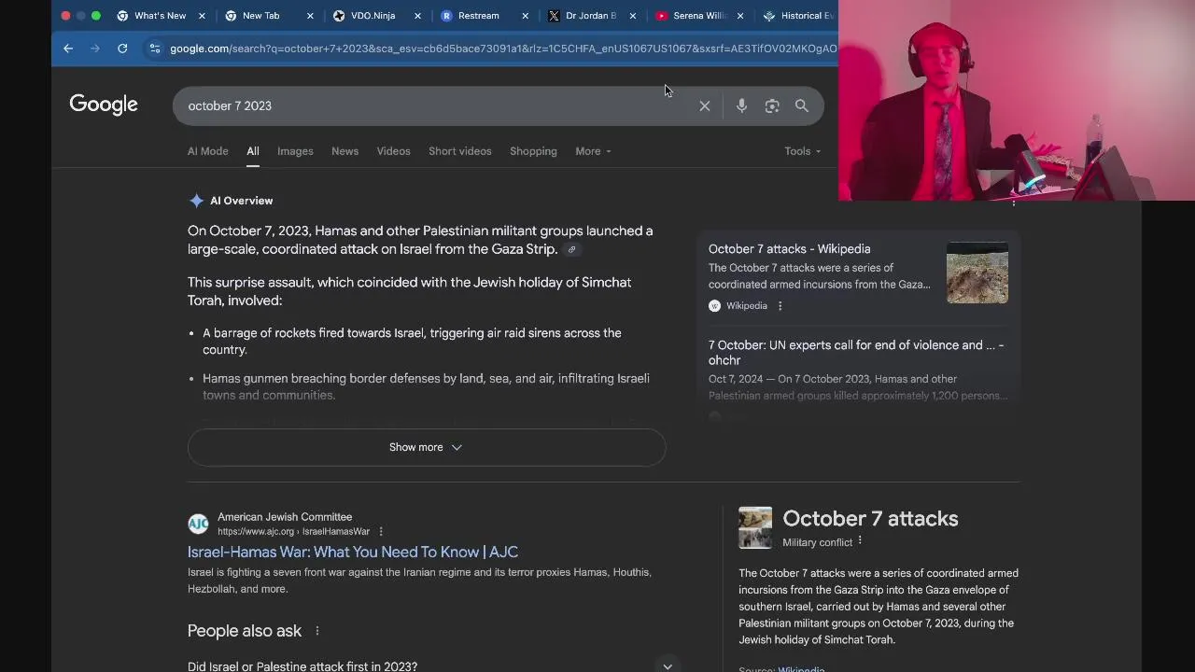Select the Videos search filter
1195x672 pixels.
(x=393, y=151)
